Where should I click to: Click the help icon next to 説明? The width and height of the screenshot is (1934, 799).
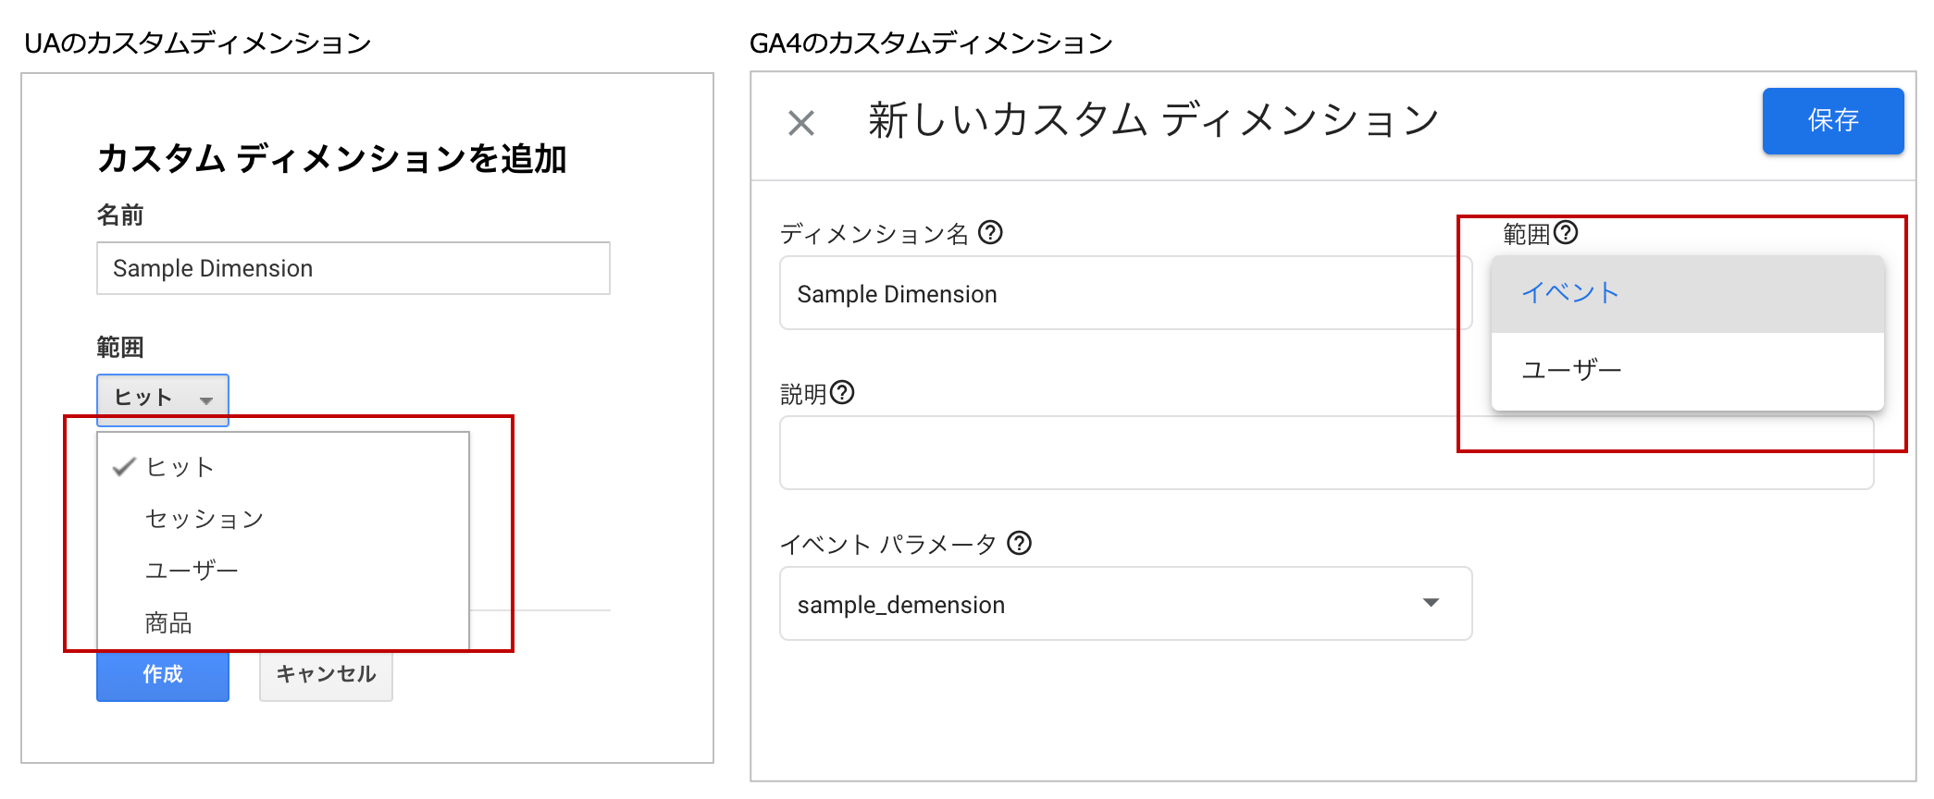pyautogui.click(x=840, y=394)
